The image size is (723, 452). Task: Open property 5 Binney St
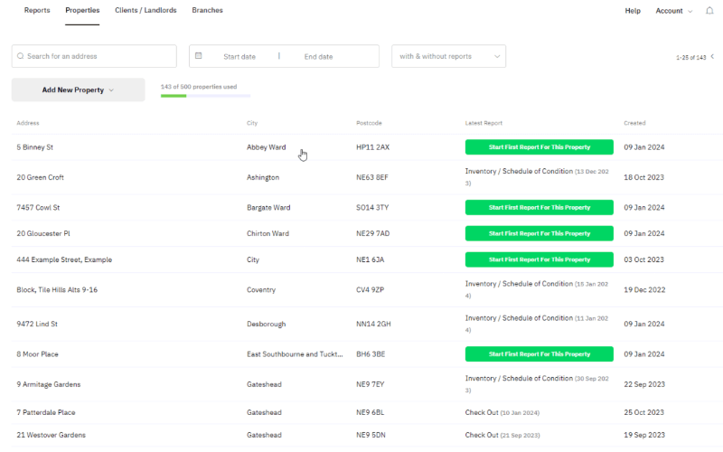(x=35, y=147)
